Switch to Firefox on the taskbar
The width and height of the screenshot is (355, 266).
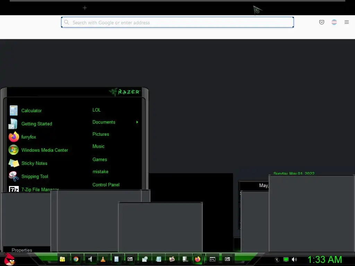point(198,259)
